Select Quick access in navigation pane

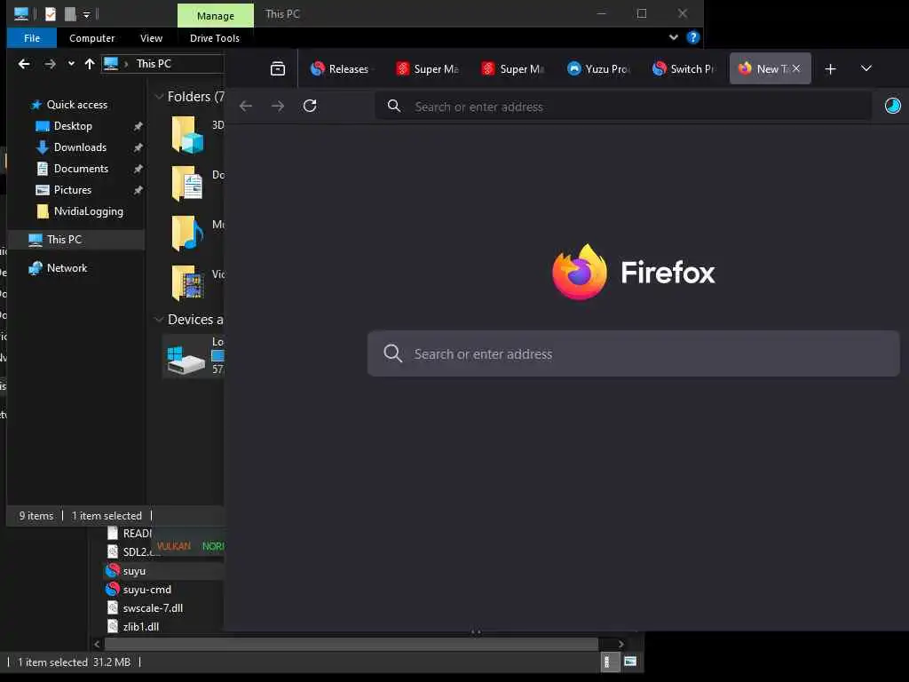76,105
